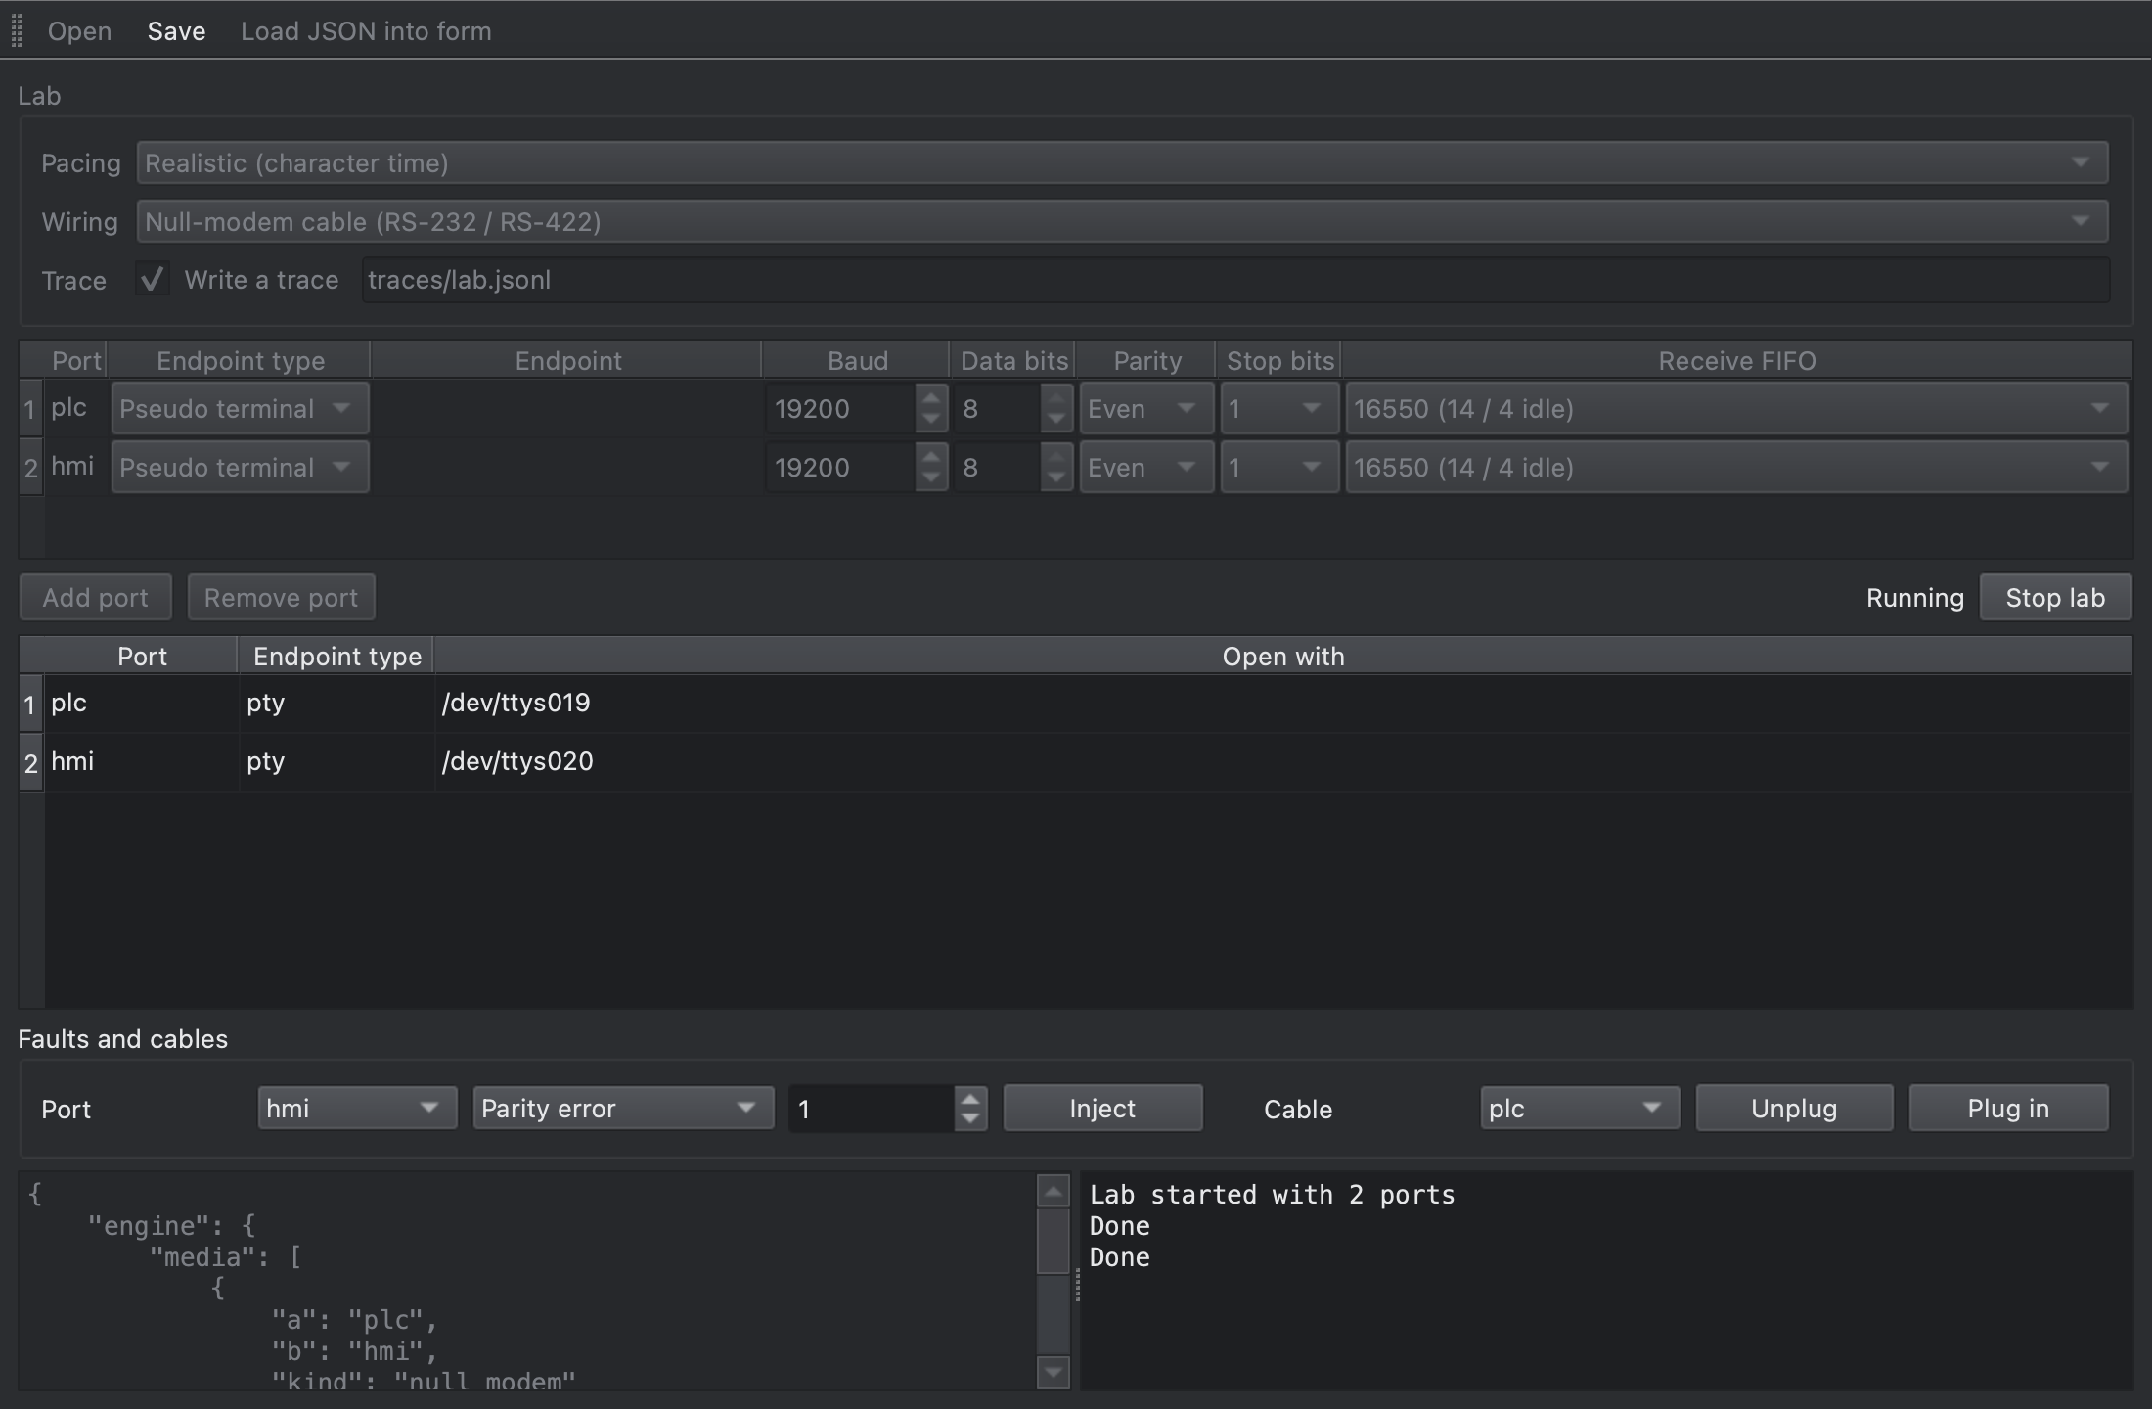Click the Unplug button

1794,1108
